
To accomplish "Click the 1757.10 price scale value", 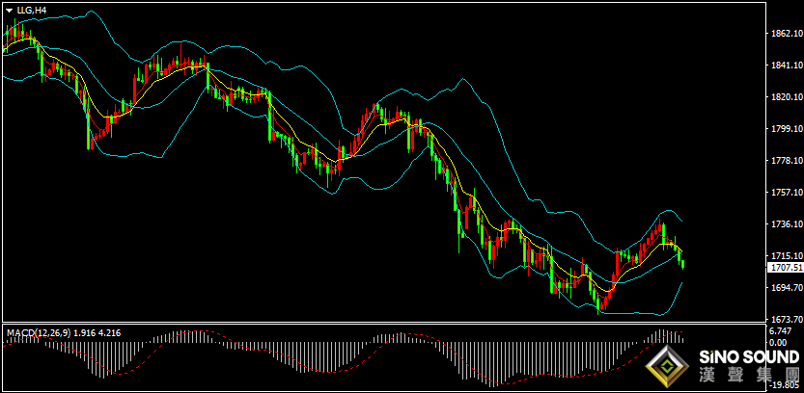I will 786,193.
